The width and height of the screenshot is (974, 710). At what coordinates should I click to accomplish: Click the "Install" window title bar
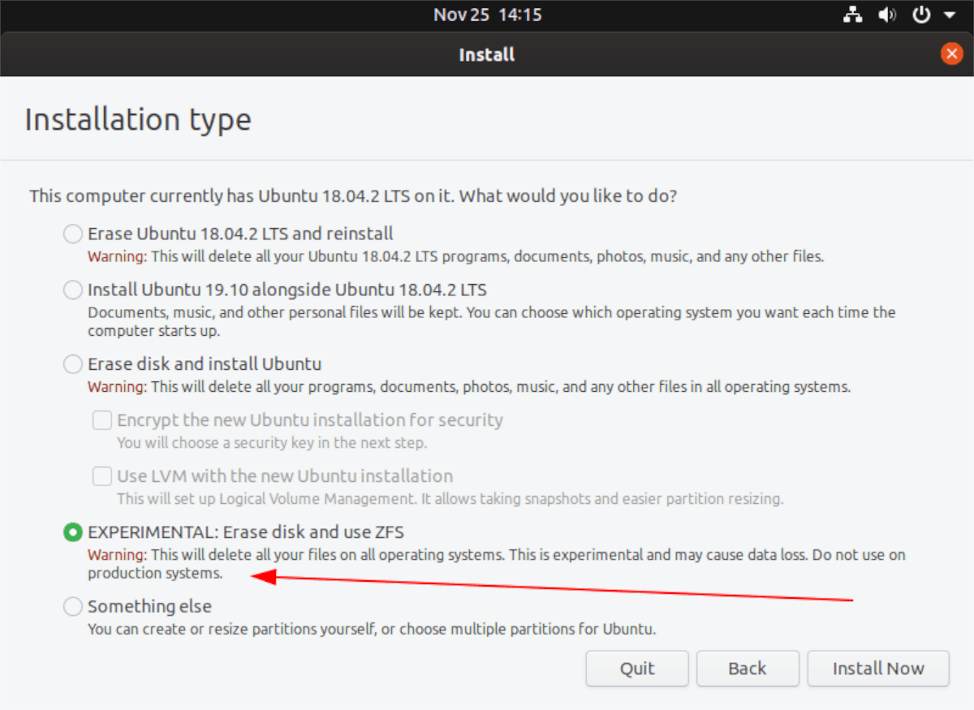click(x=486, y=54)
